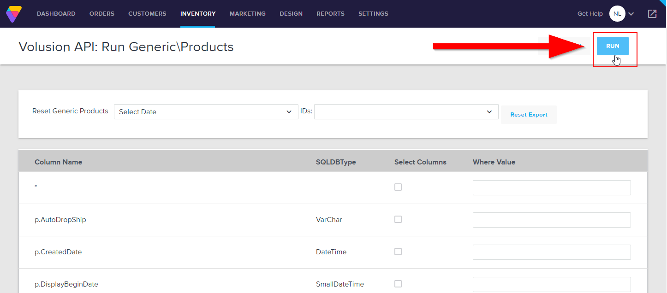Screen dimensions: 667x293
Task: Click the p.AutoDropShip Where Value field
Action: coord(552,220)
